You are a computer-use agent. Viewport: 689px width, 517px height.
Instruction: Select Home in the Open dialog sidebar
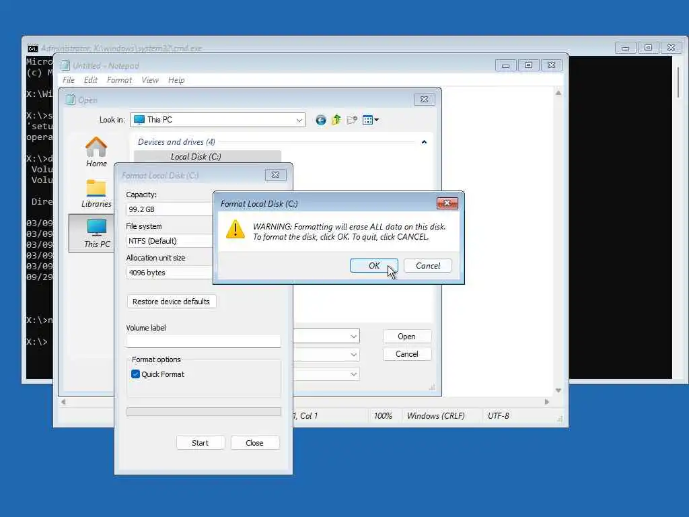point(96,152)
